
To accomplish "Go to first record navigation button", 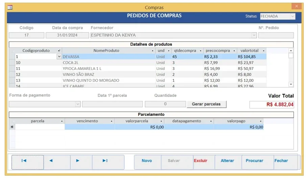I will (x=27, y=162).
